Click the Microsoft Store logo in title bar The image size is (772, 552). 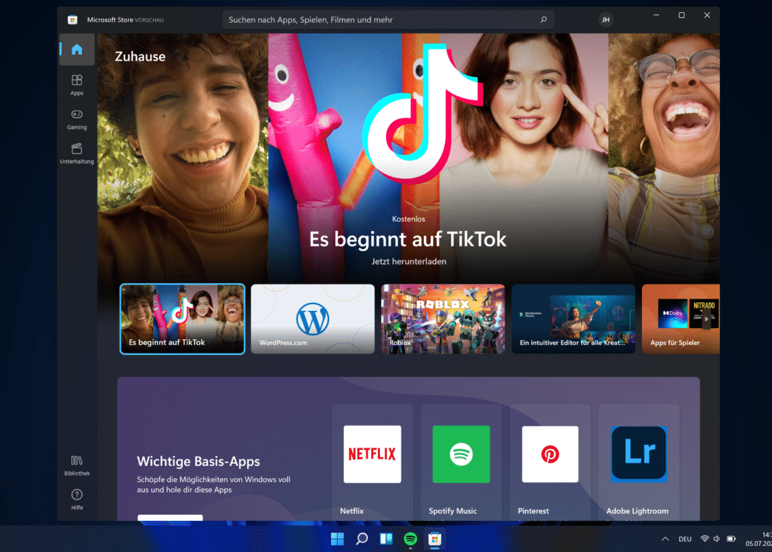point(72,20)
